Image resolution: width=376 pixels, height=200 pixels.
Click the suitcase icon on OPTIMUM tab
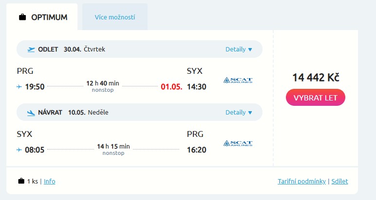tap(22, 17)
